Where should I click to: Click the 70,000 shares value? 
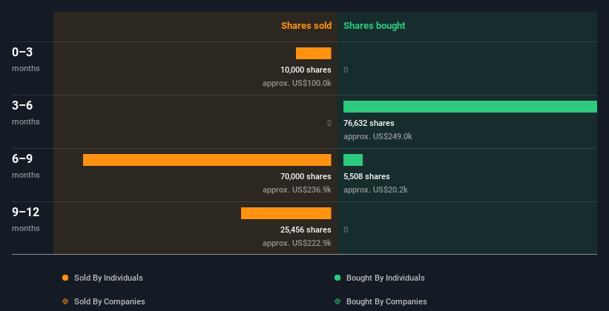[306, 176]
